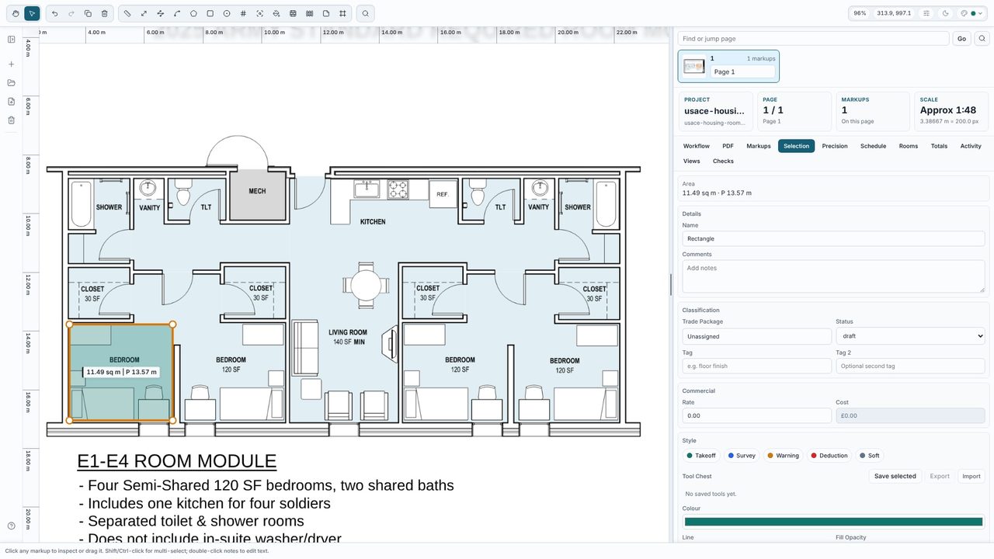Open the folder icon in left sidebar
994x559 pixels.
click(x=11, y=83)
